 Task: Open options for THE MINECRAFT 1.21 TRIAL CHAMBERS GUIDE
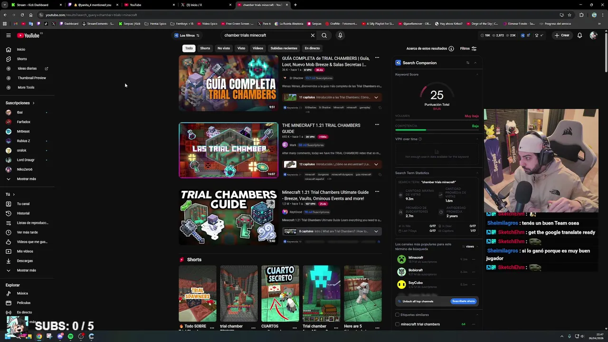[377, 125]
